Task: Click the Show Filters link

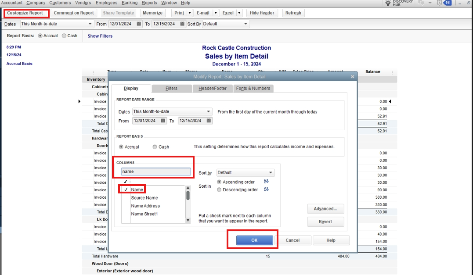Action: 100,36
